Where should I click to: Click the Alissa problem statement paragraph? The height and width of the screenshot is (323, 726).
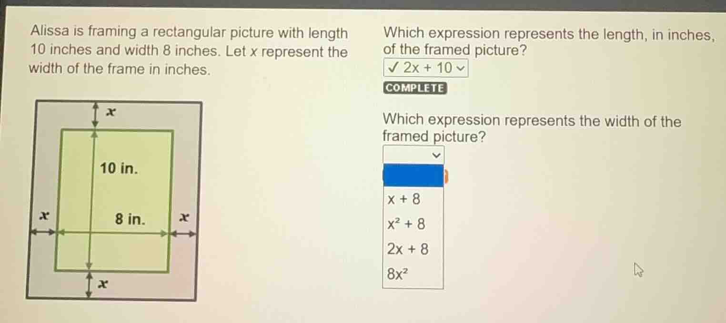(x=189, y=51)
